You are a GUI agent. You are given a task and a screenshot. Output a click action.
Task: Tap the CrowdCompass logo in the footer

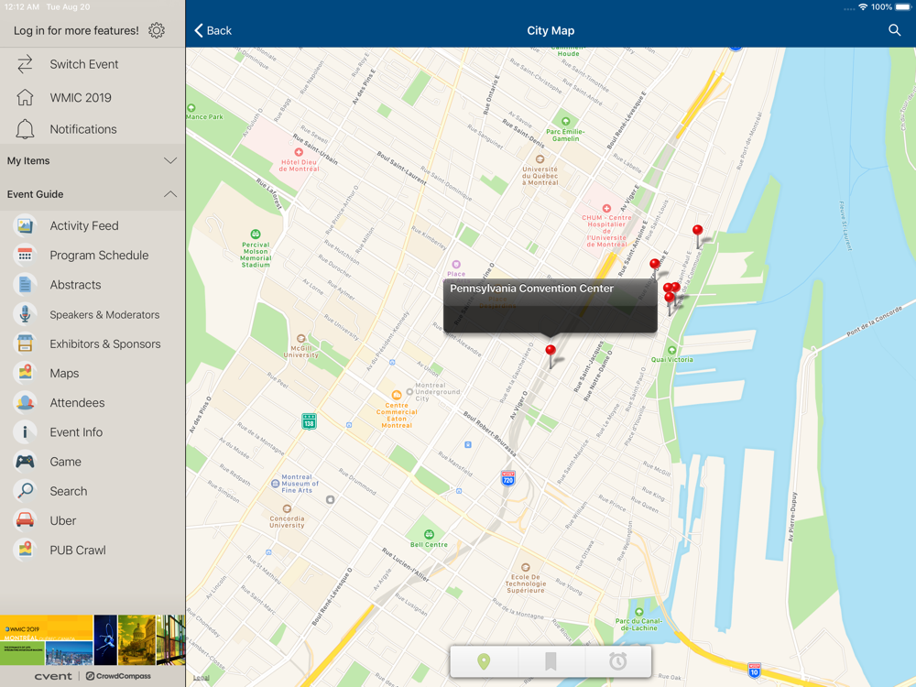pos(118,676)
